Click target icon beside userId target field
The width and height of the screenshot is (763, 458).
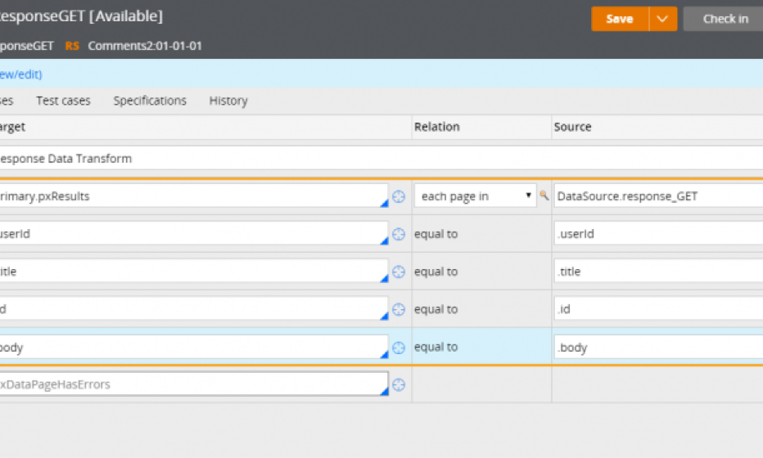click(399, 234)
